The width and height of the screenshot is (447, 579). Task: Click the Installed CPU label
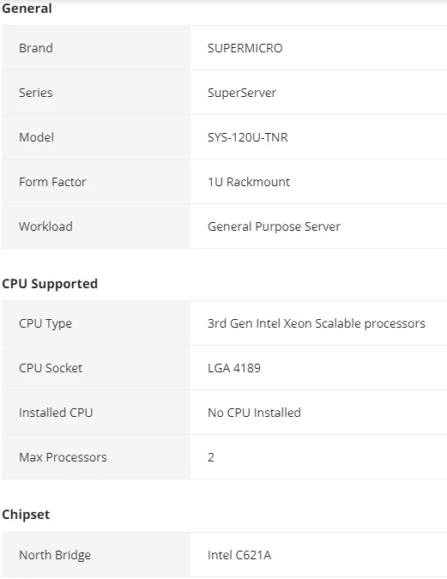coord(56,413)
